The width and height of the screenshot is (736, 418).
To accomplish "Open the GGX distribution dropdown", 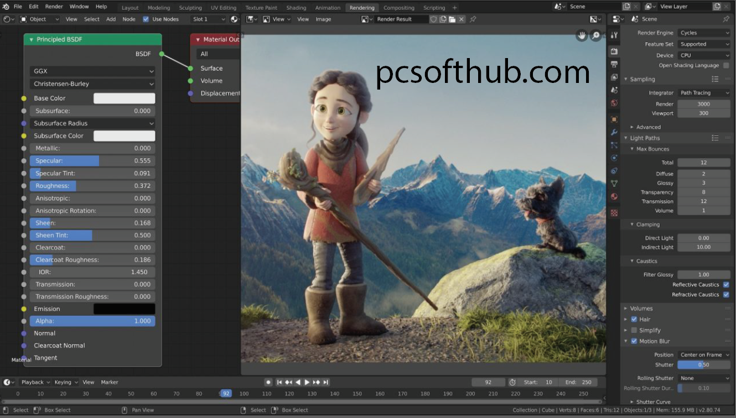I will [x=92, y=71].
